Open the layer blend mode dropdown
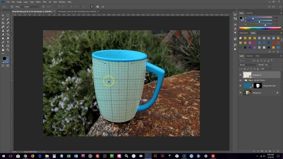 [x=248, y=65]
